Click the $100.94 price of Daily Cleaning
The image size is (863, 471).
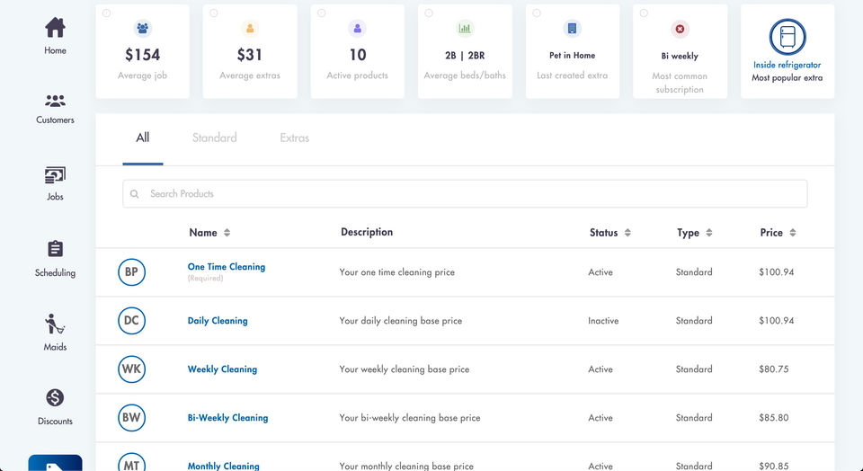[776, 321]
